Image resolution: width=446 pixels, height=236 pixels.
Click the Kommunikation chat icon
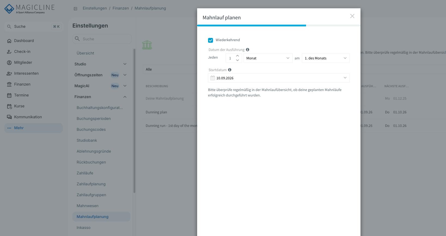[x=9, y=117]
